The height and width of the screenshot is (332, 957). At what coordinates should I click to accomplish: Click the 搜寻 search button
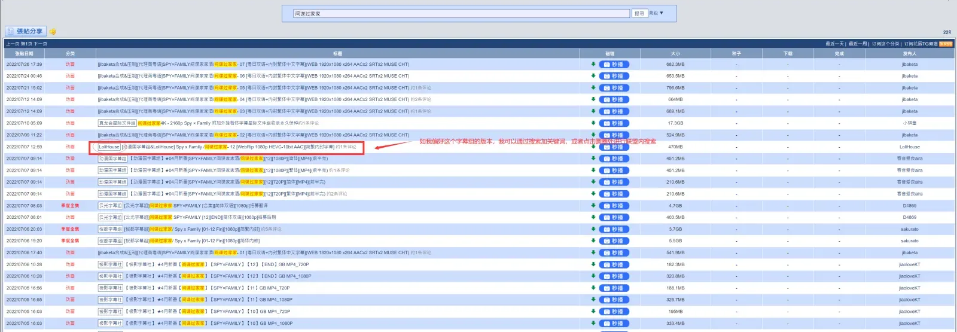(x=639, y=13)
